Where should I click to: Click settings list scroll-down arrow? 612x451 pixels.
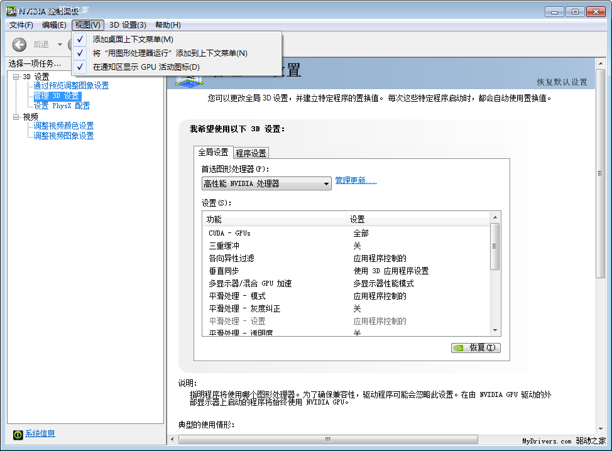tap(495, 330)
